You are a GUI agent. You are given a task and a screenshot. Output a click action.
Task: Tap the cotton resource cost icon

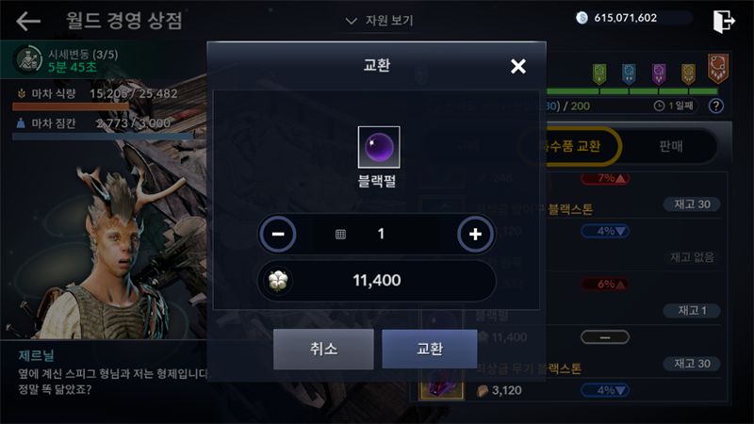[x=278, y=280]
